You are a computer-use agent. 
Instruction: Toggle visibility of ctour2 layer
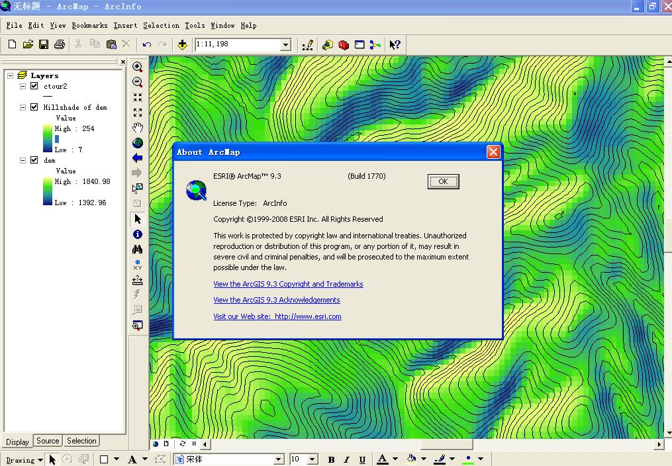click(x=34, y=86)
